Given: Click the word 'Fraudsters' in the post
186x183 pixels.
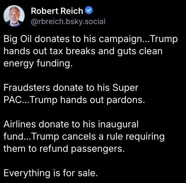Looking at the screenshot, I should pyautogui.click(x=27, y=88).
